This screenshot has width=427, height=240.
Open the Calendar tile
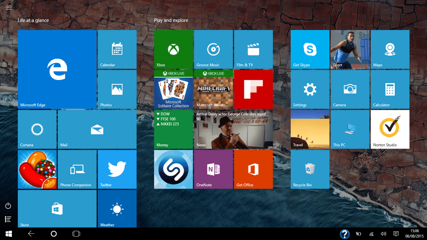click(117, 49)
